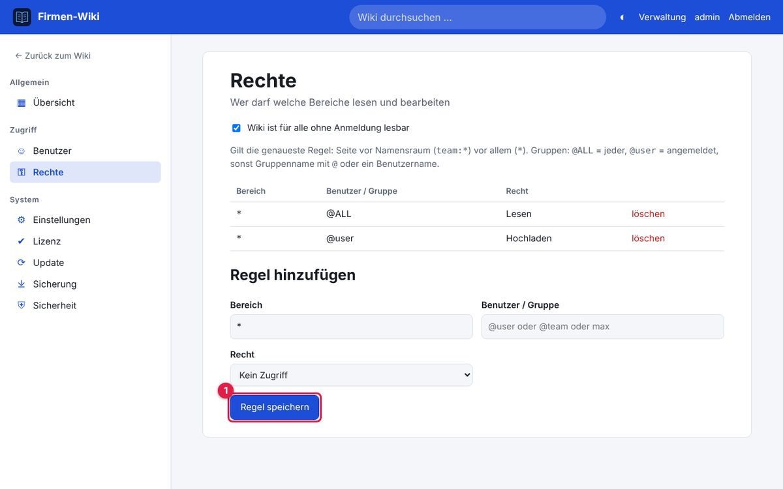Delete the @ALL Lesen rule

tap(648, 214)
